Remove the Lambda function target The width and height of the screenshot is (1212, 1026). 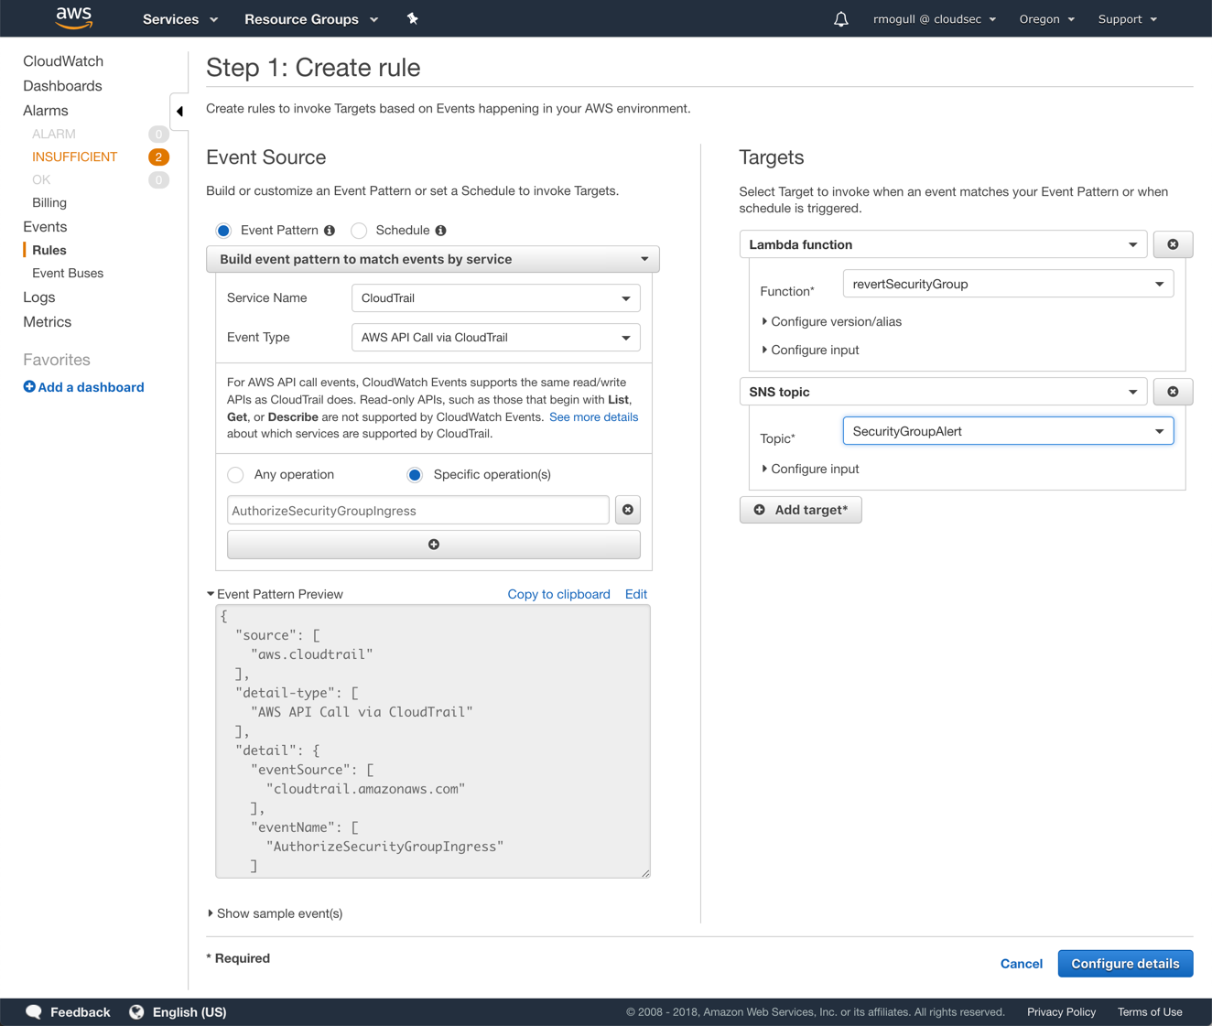[x=1173, y=244]
